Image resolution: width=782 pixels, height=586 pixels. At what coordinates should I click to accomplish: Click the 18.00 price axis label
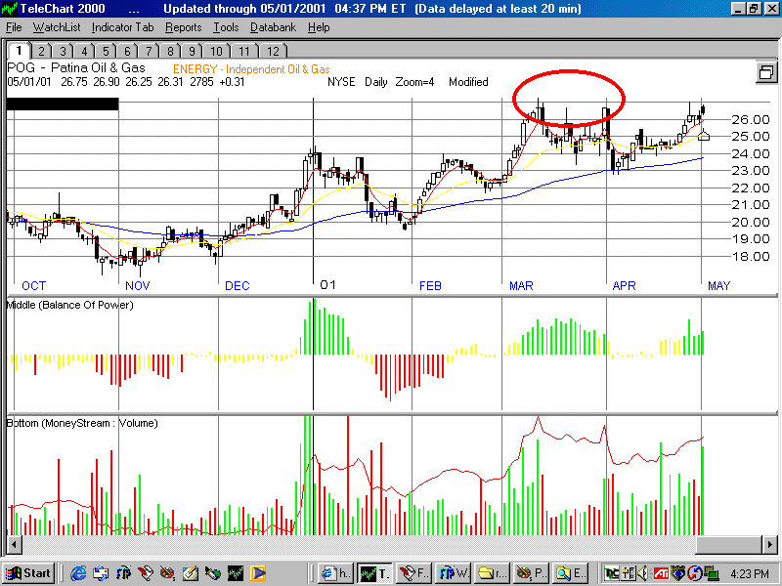tap(751, 257)
